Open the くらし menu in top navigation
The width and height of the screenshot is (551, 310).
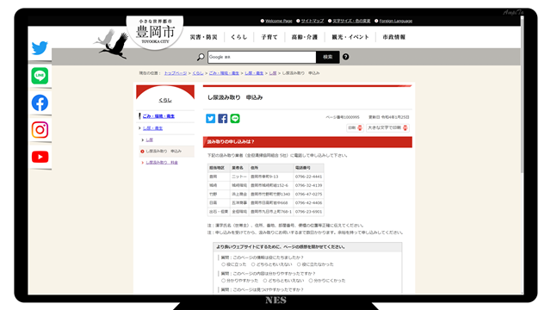239,37
